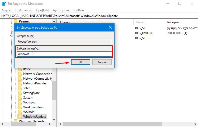Viewport: 198px width, 127px height.
Task: Select the SettingSync folder icon
Action: click(x=20, y=93)
